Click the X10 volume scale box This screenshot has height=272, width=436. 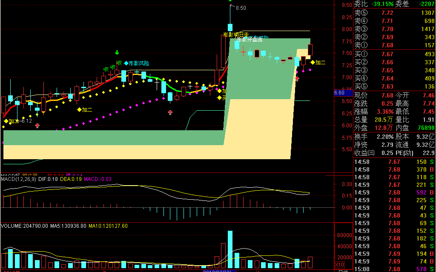click(339, 264)
